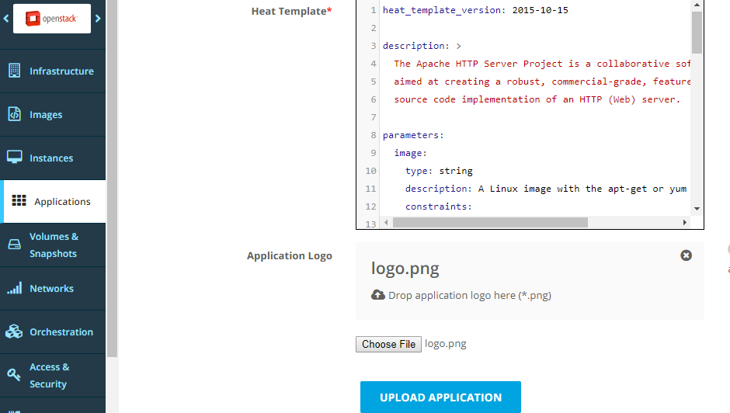The image size is (730, 413).
Task: Remove logo.png with the X icon
Action: [x=686, y=255]
